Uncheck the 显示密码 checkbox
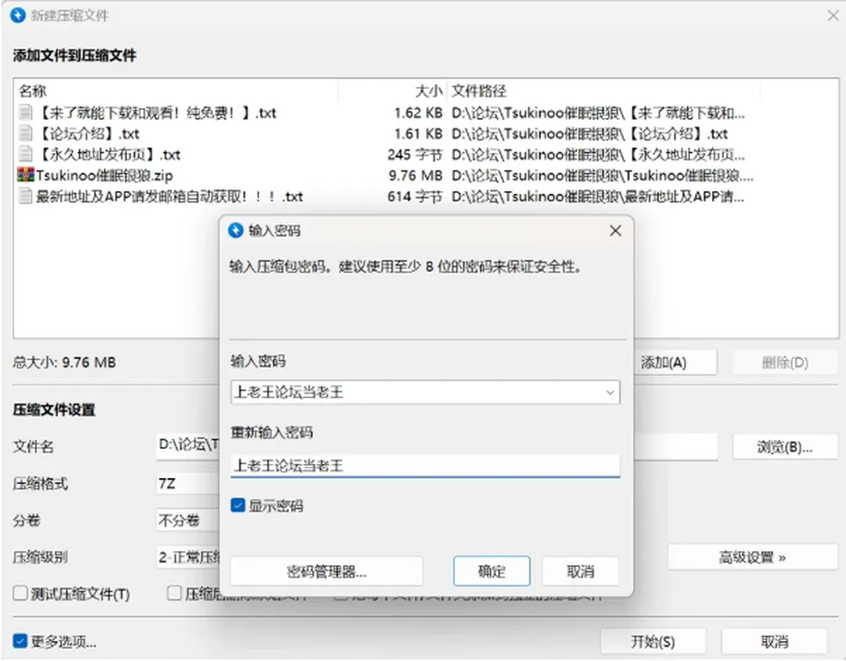Viewport: 846px width, 661px height. point(238,505)
